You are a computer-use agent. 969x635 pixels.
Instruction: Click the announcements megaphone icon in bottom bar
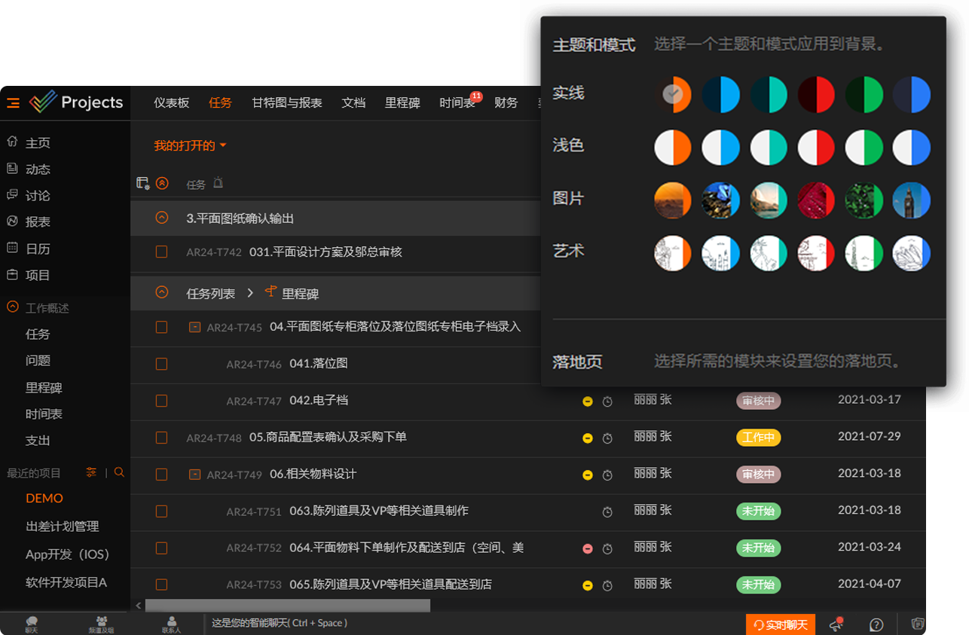click(836, 624)
